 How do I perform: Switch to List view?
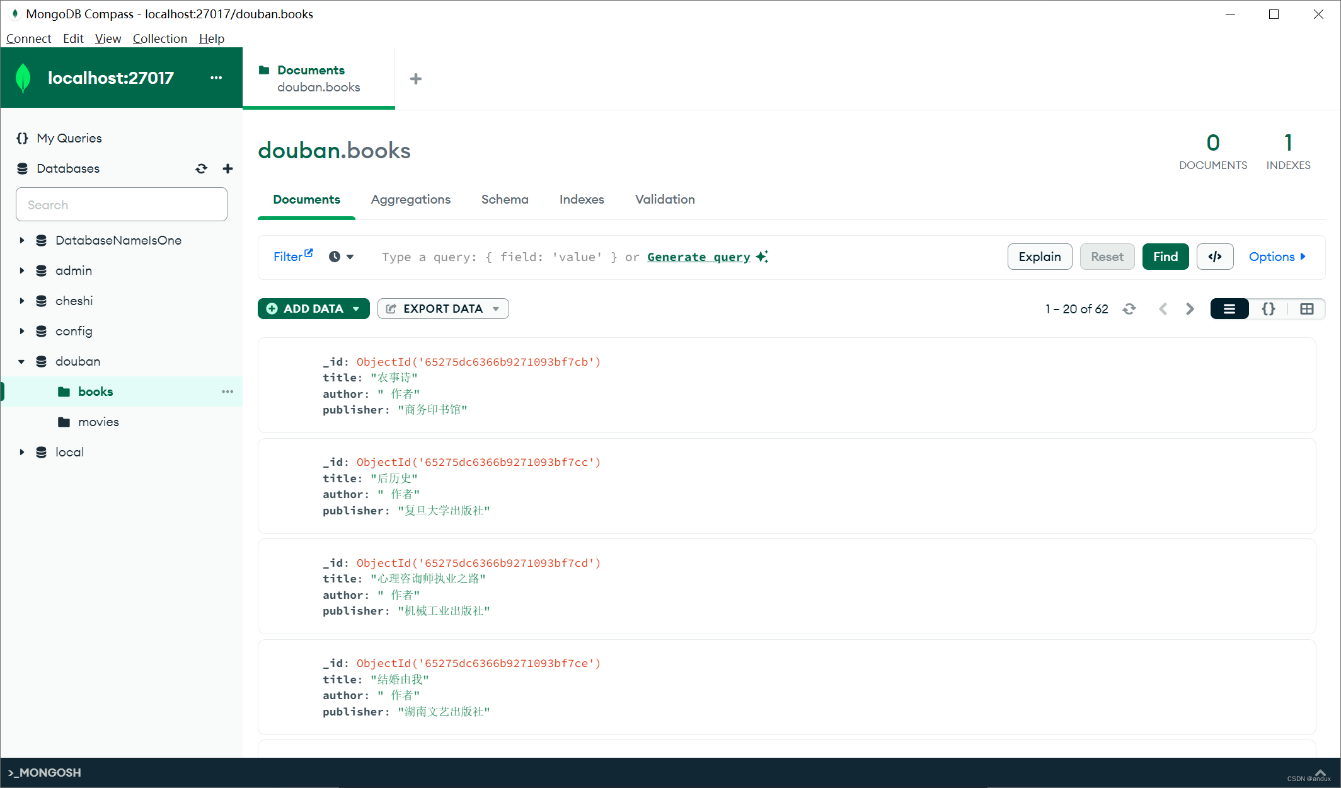1229,309
